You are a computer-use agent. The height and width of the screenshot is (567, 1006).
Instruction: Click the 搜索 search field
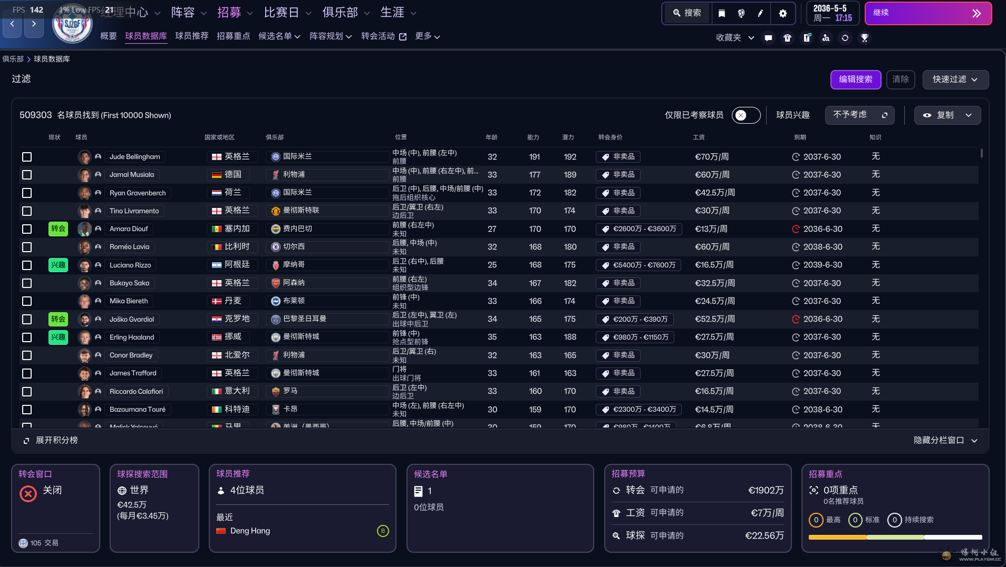click(688, 13)
